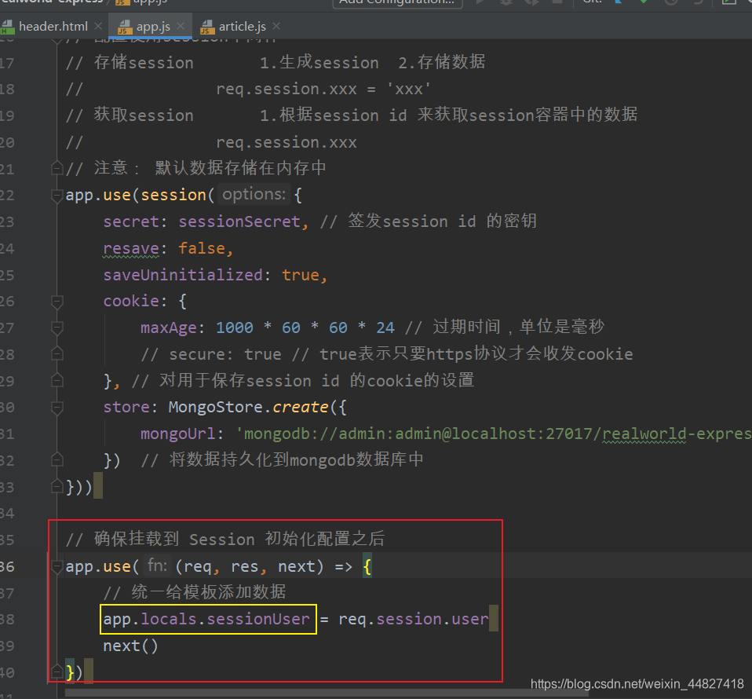Click the saveUninitialized property name
The width and height of the screenshot is (752, 699).
[x=183, y=275]
